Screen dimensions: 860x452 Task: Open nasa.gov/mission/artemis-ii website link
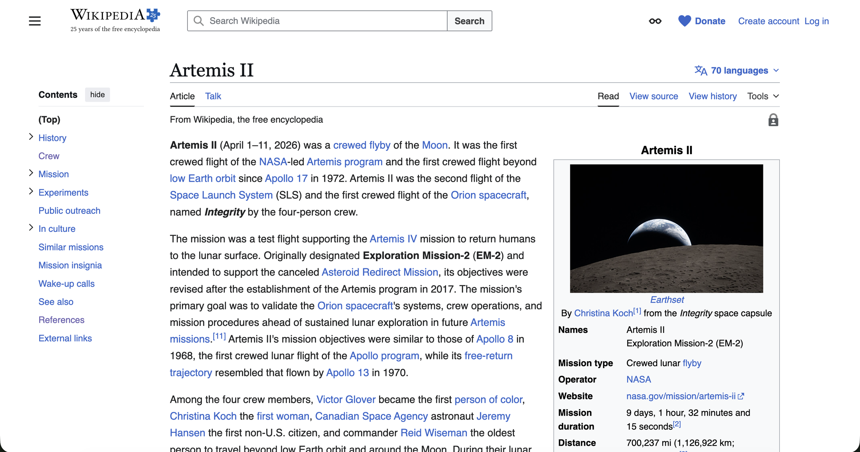681,396
